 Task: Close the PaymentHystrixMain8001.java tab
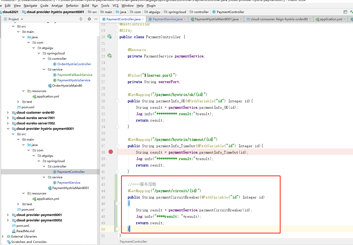tap(241, 19)
